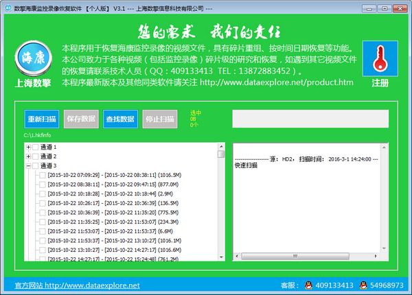This screenshot has width=412, height=295.
Task: Click the 注册 label under key icon
Action: coord(380,83)
